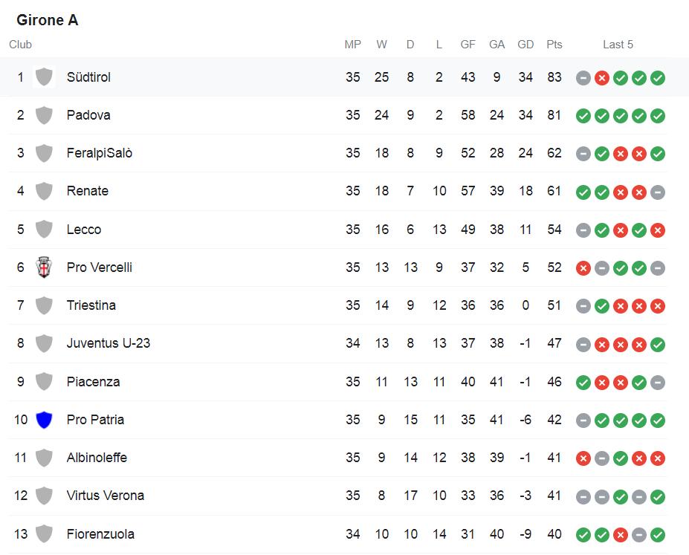Click the grey draw icon at end of Renate's form
Screen dimensions: 689x555
pyautogui.click(x=657, y=192)
